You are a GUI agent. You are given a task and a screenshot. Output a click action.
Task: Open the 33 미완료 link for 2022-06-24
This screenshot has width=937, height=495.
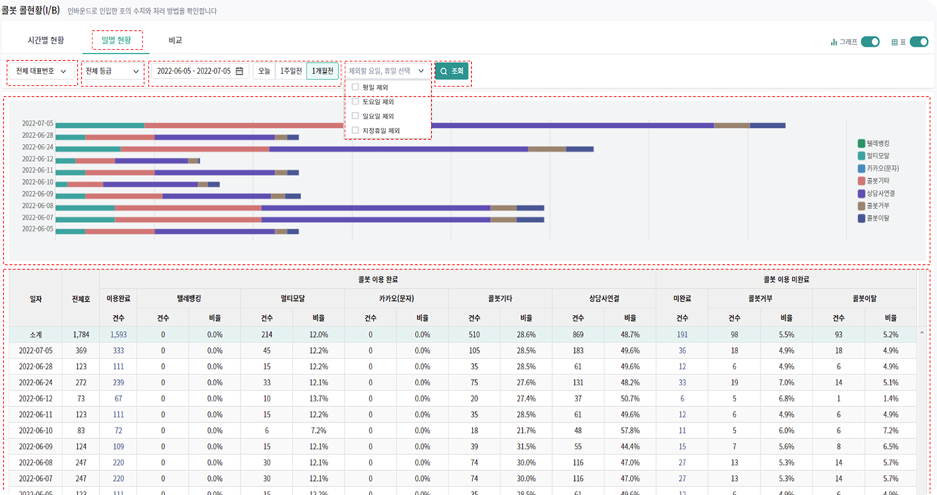click(682, 383)
